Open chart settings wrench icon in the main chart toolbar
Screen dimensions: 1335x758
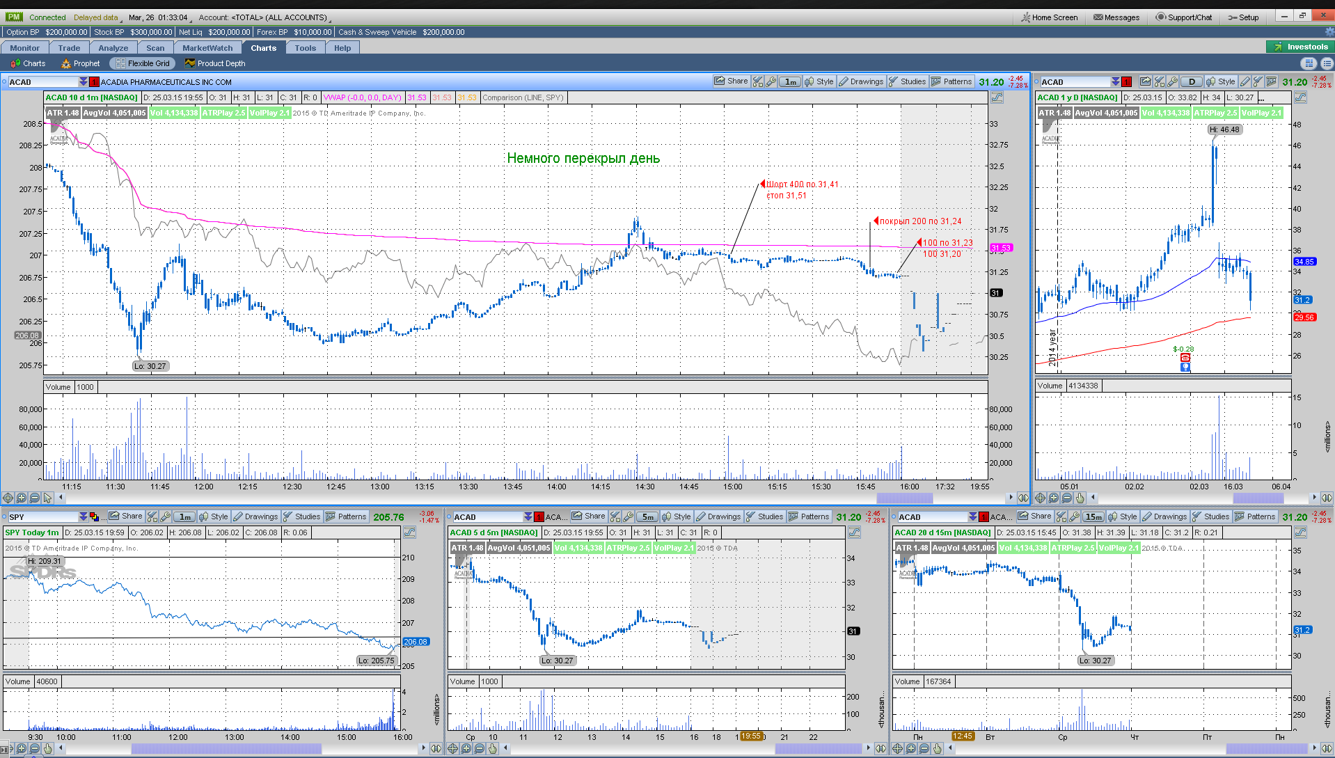click(x=771, y=81)
